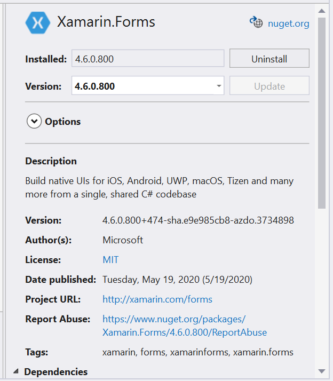Viewport: 333px width, 381px height.
Task: Click the disabled Update button
Action: pyautogui.click(x=269, y=85)
